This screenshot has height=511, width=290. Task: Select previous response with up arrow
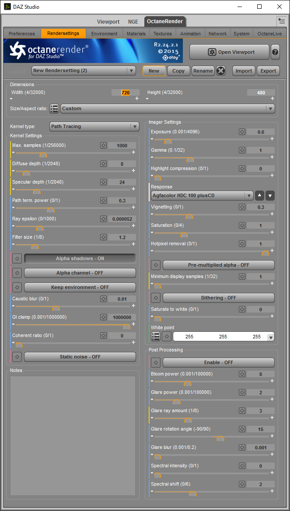(x=260, y=195)
